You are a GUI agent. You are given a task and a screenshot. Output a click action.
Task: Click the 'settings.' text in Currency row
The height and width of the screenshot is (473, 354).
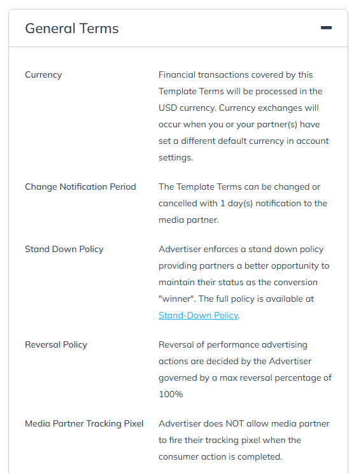click(176, 157)
